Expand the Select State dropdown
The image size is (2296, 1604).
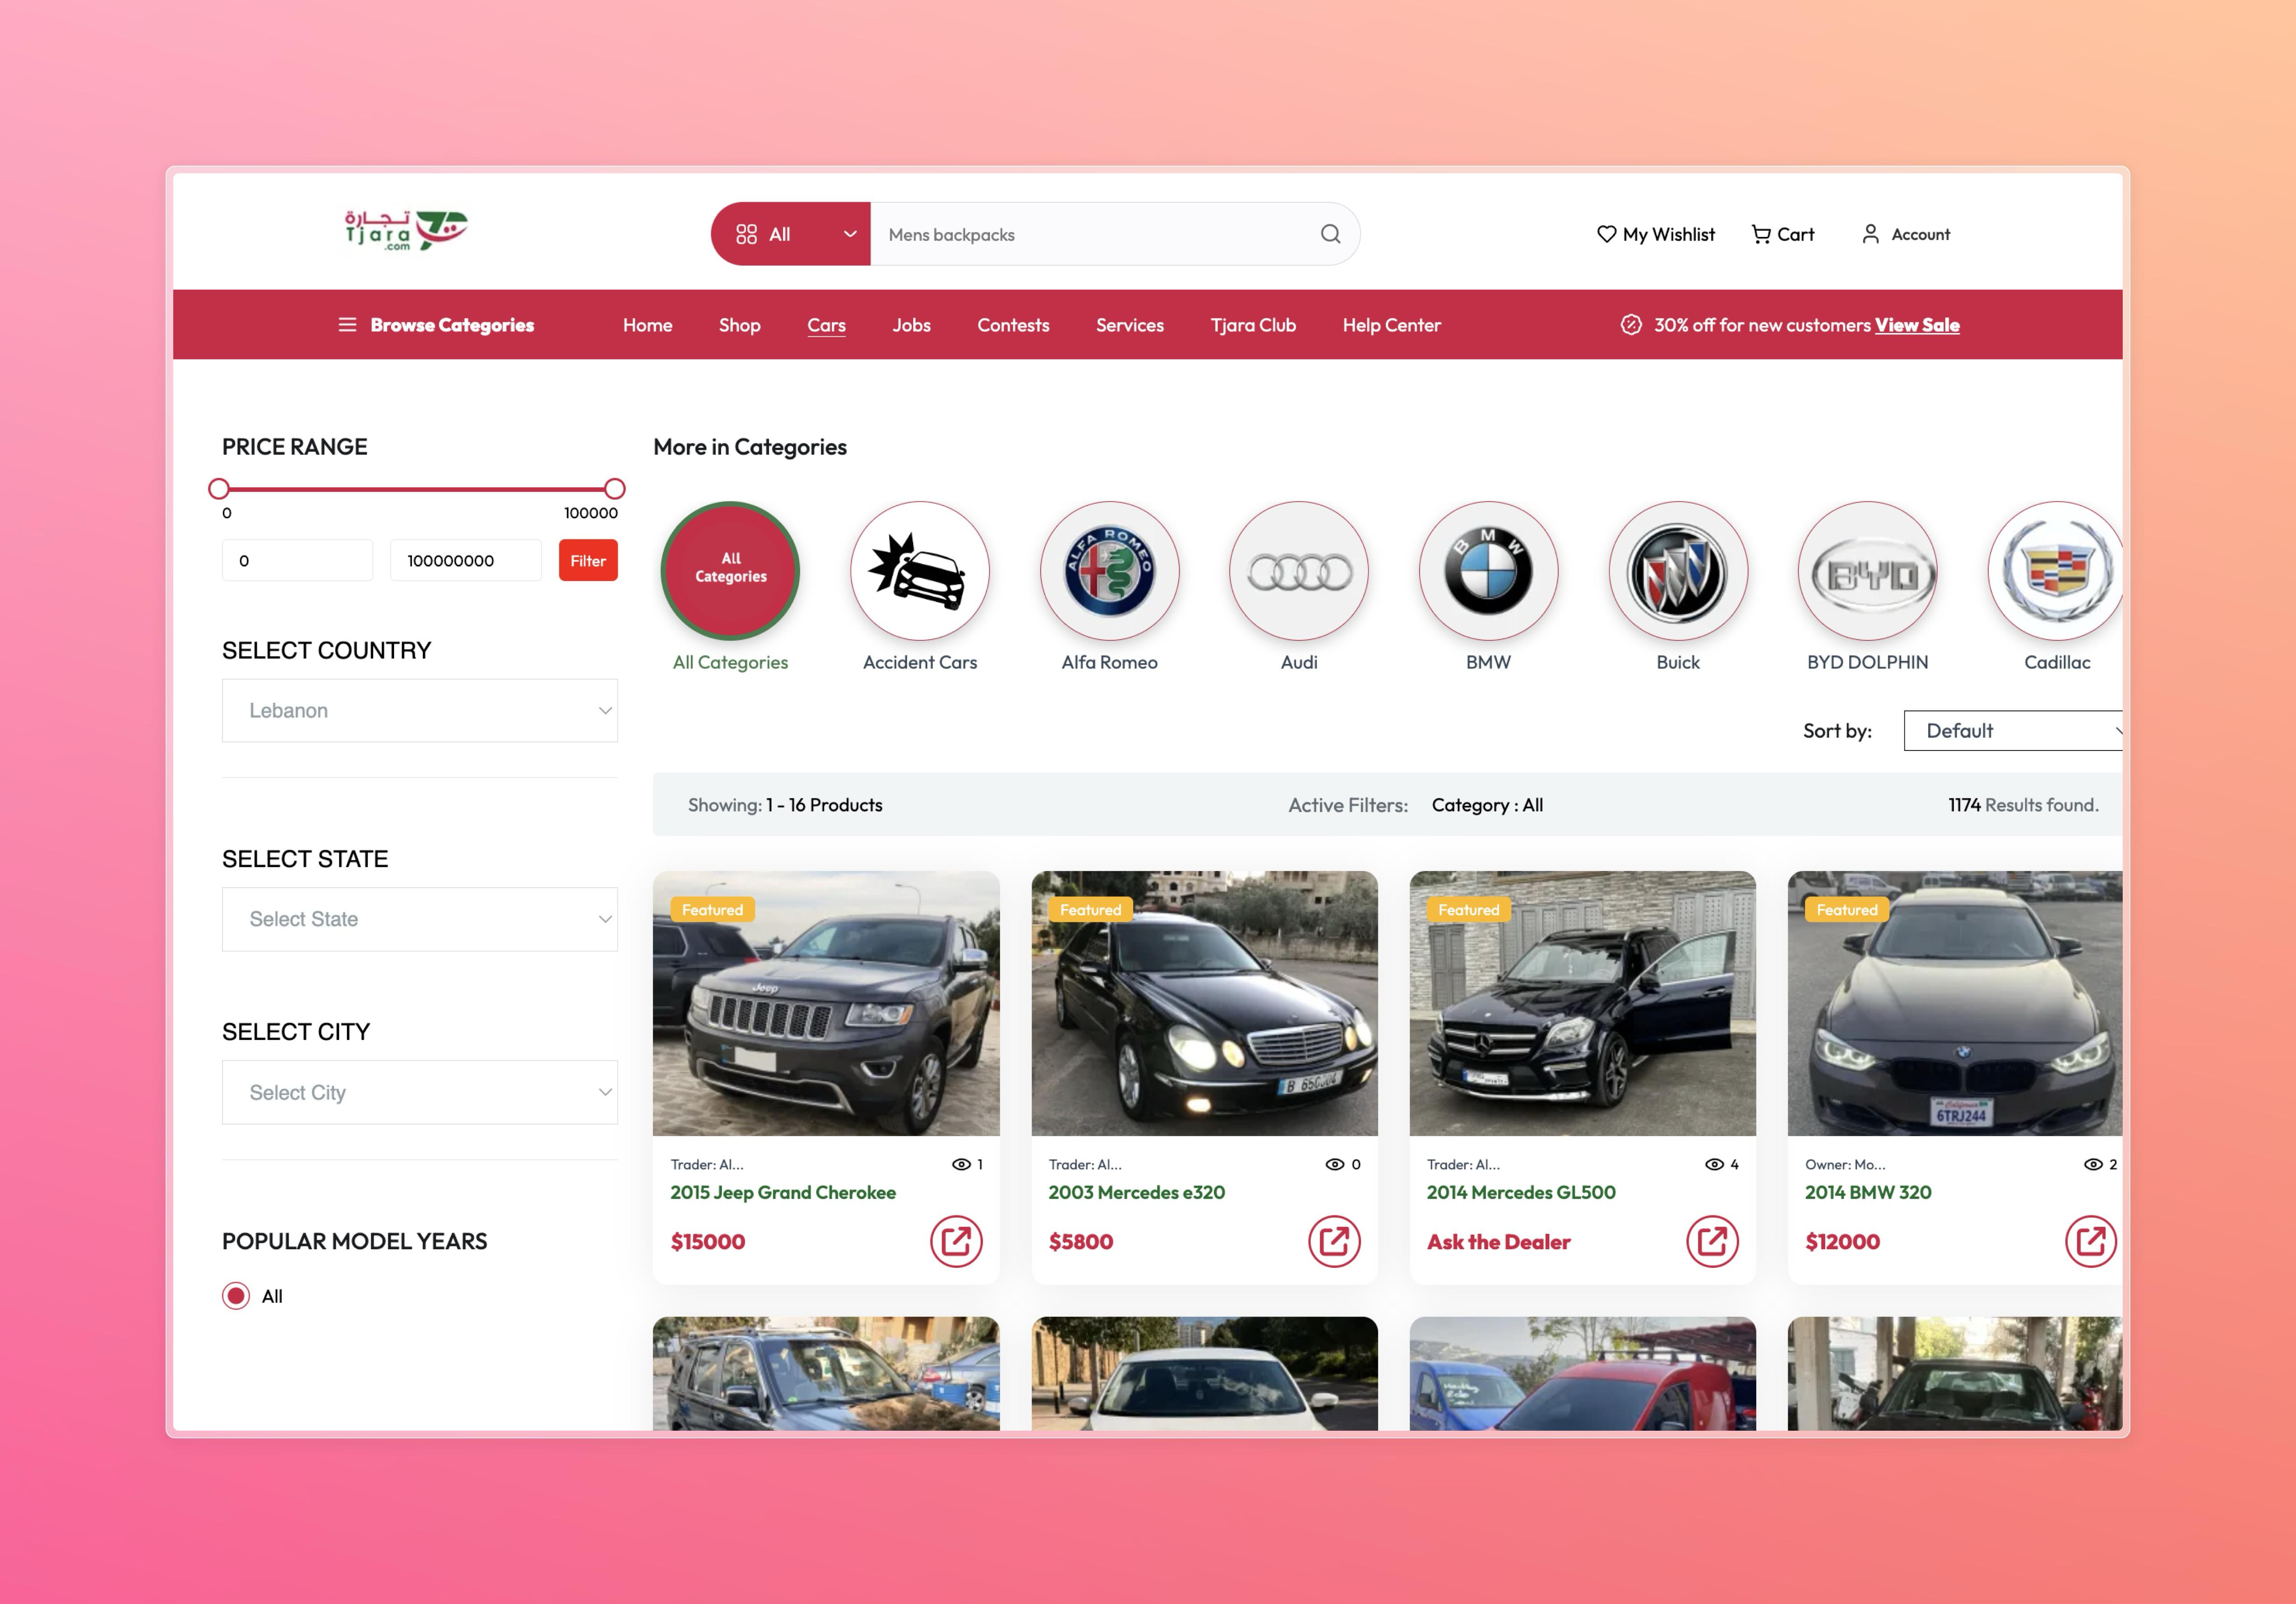click(419, 918)
